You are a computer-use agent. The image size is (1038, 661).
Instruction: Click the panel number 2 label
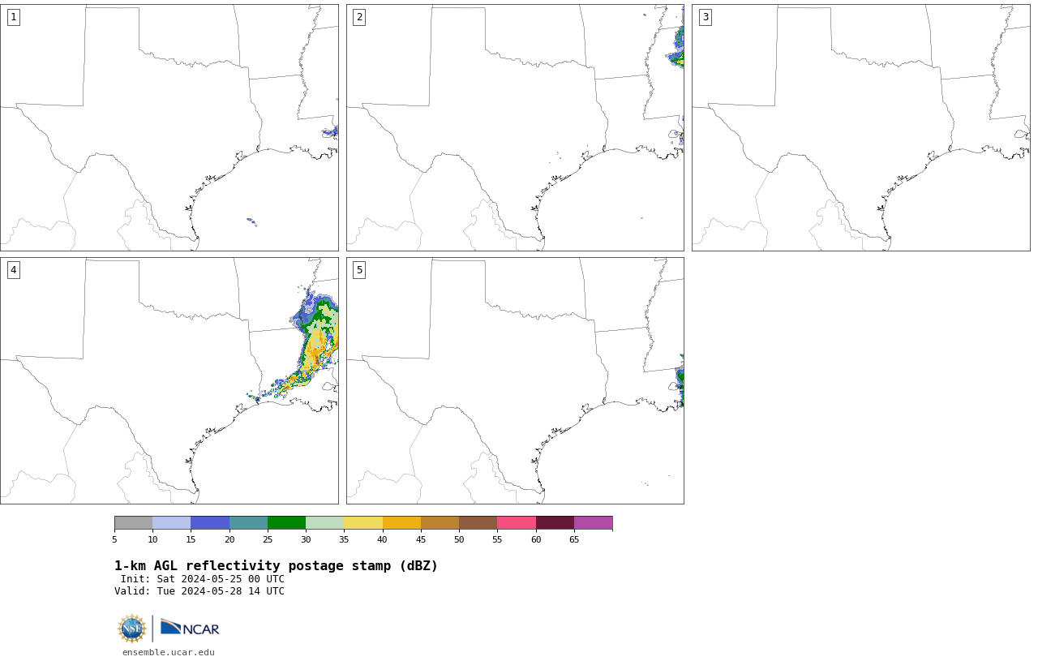[x=359, y=17]
